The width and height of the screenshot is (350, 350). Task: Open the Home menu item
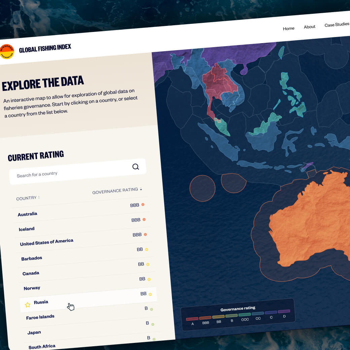(x=288, y=29)
